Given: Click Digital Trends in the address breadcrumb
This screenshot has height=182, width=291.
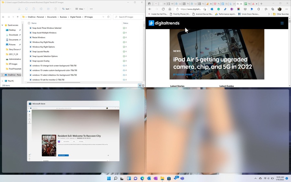Looking at the screenshot, I should click(x=76, y=17).
